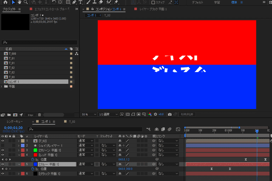Select the Hand tool

(20, 2)
